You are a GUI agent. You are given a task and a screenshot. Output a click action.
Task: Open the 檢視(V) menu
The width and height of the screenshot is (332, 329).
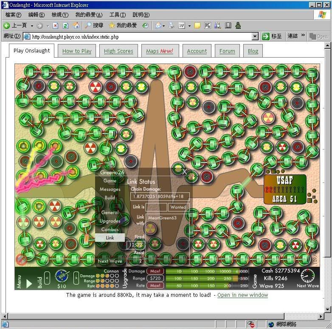tap(60, 14)
